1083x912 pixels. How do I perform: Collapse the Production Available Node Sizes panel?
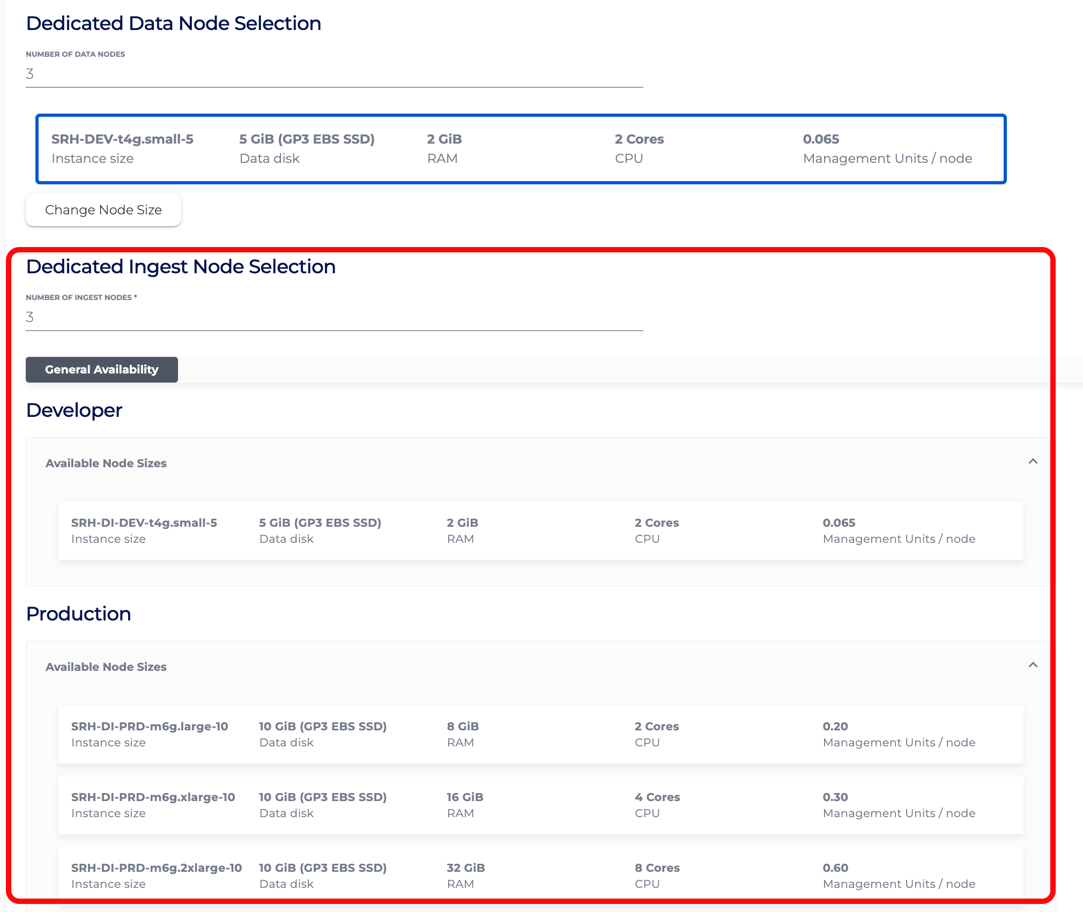click(1034, 665)
